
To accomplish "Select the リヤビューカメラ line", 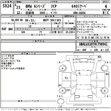I will pyautogui.click(x=85, y=29).
